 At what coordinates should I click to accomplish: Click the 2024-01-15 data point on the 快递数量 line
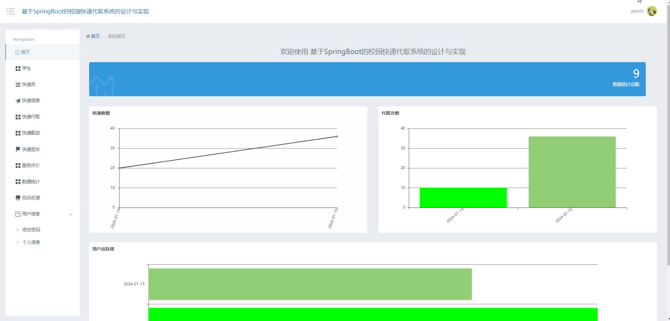337,136
